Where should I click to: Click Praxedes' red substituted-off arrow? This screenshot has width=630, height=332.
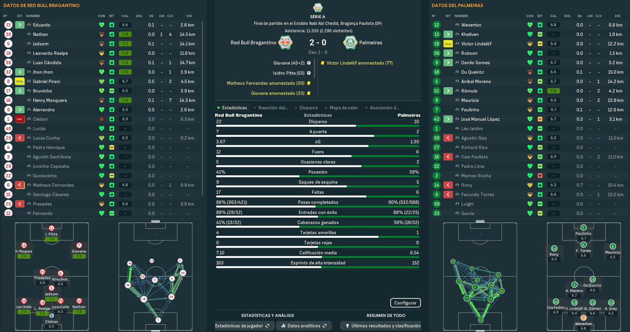[20, 204]
